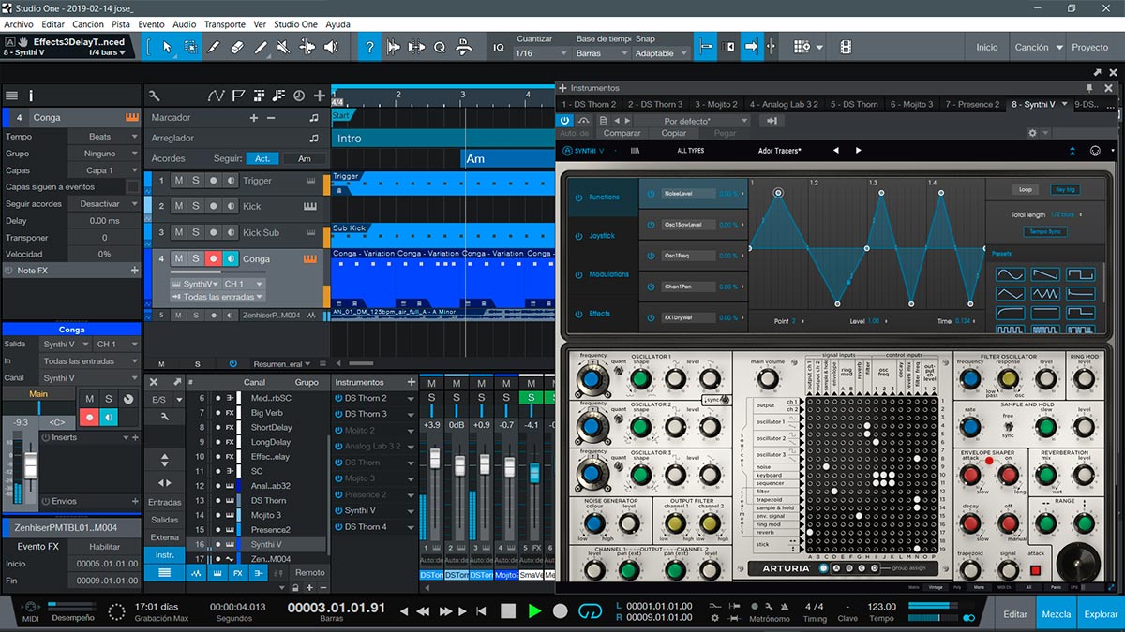The image size is (1125, 632).
Task: Show automation curves icon in track header
Action: coord(217,95)
